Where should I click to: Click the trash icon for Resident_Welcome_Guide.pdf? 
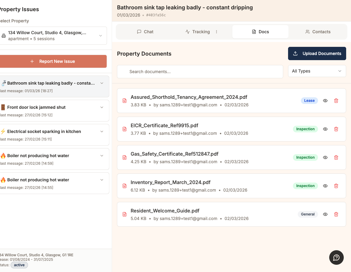[x=336, y=214]
